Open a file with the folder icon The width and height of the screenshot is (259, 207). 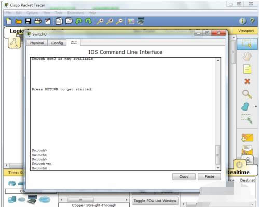19,21
